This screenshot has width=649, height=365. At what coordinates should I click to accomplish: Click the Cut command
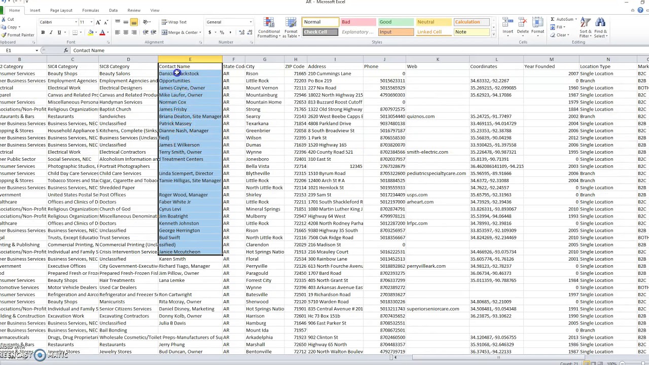(8, 19)
